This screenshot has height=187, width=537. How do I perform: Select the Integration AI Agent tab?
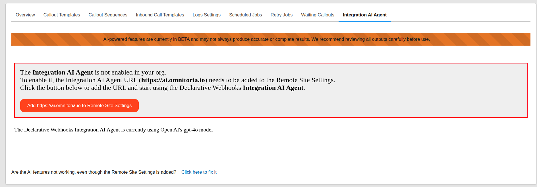tap(364, 15)
